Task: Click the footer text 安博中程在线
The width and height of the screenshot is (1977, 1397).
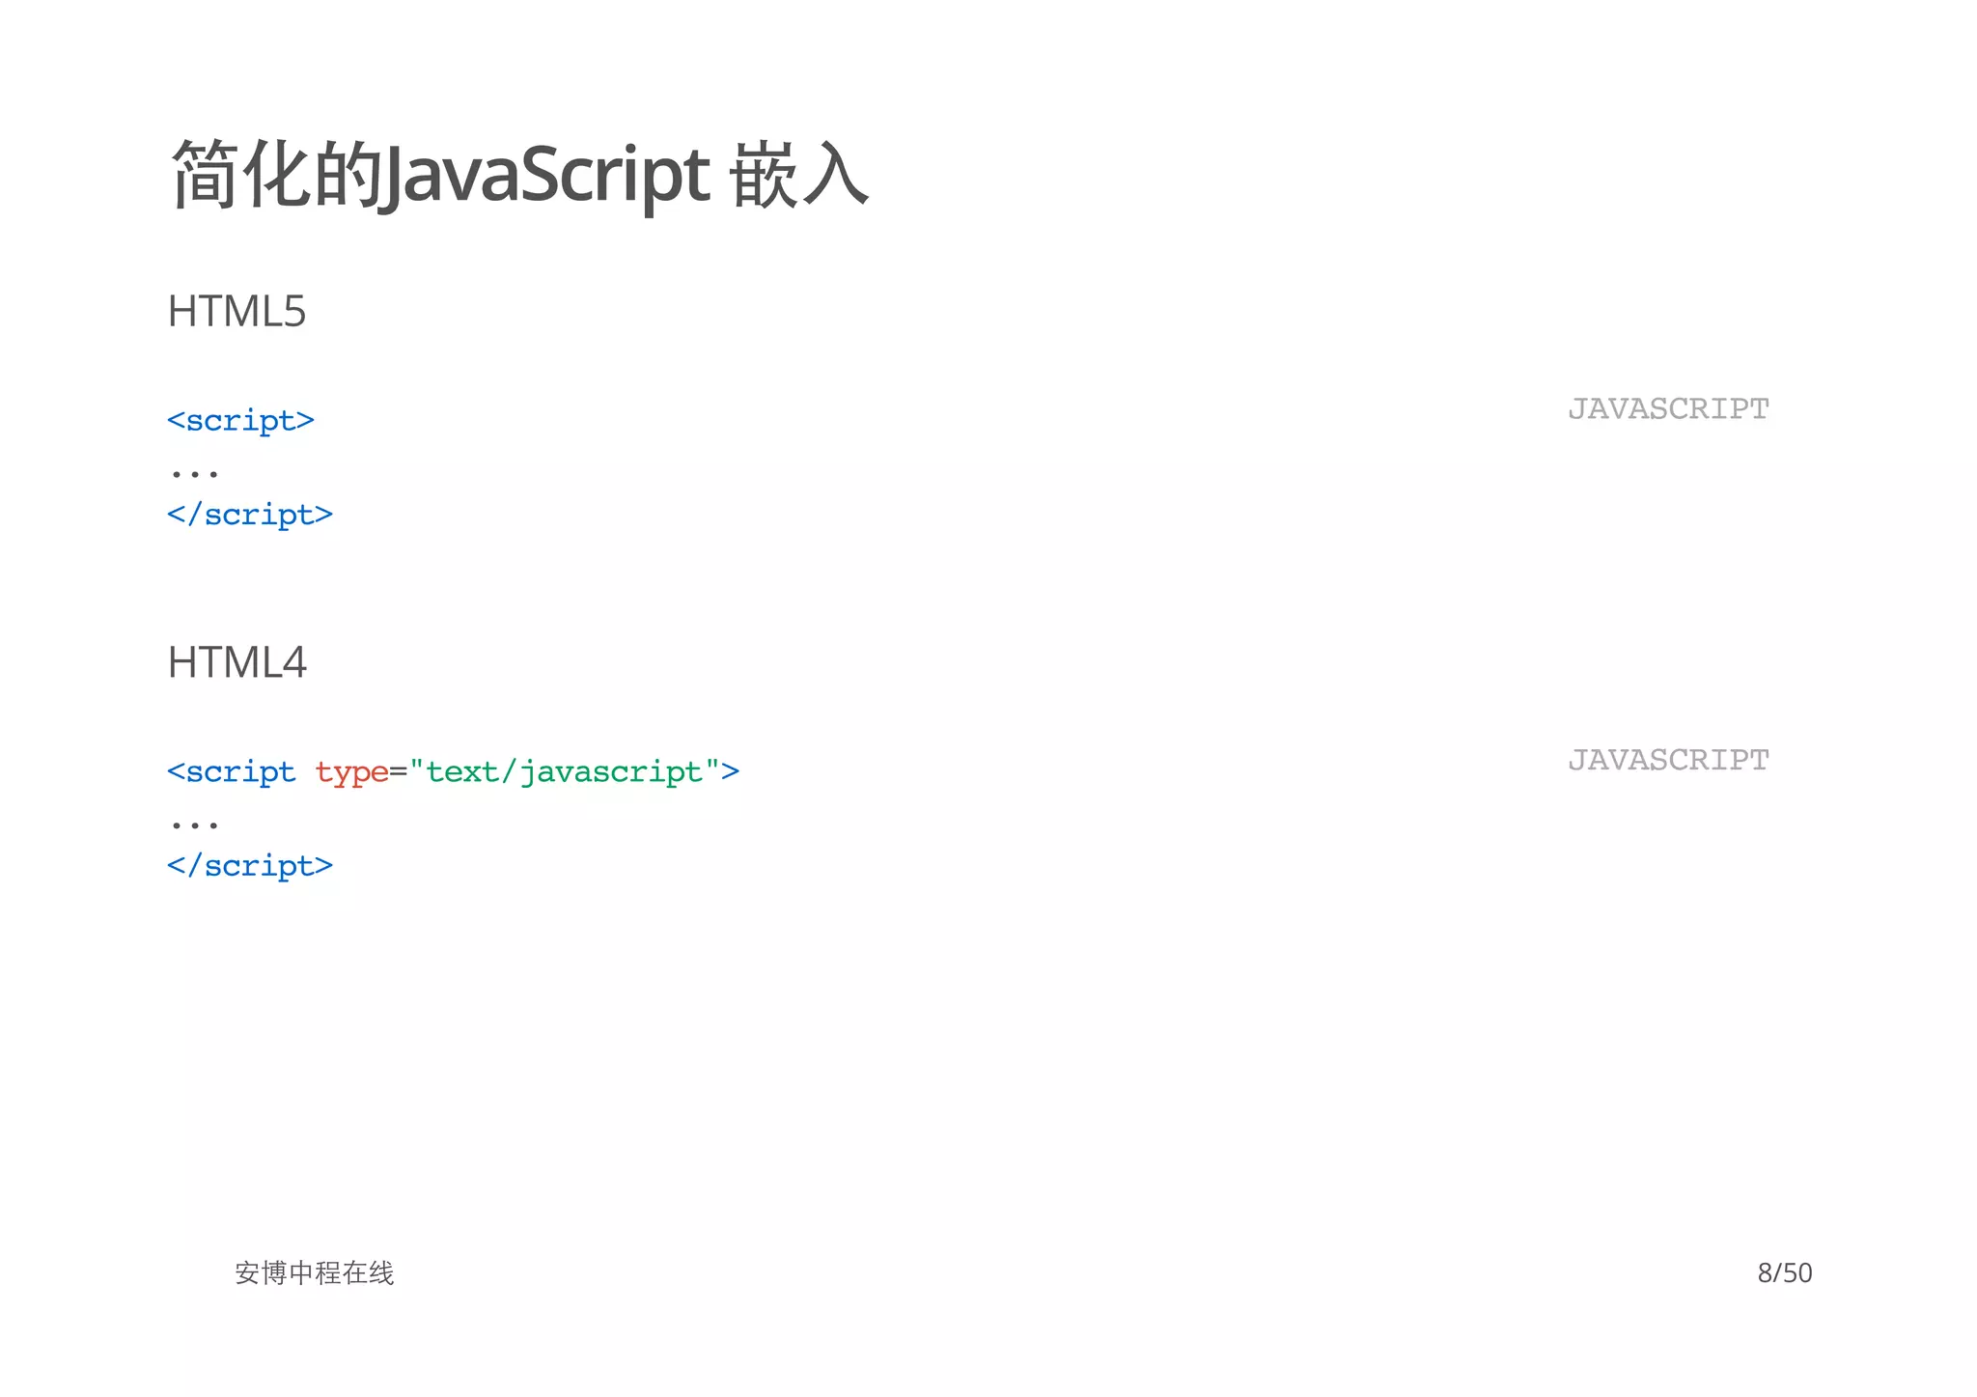Action: tap(315, 1273)
